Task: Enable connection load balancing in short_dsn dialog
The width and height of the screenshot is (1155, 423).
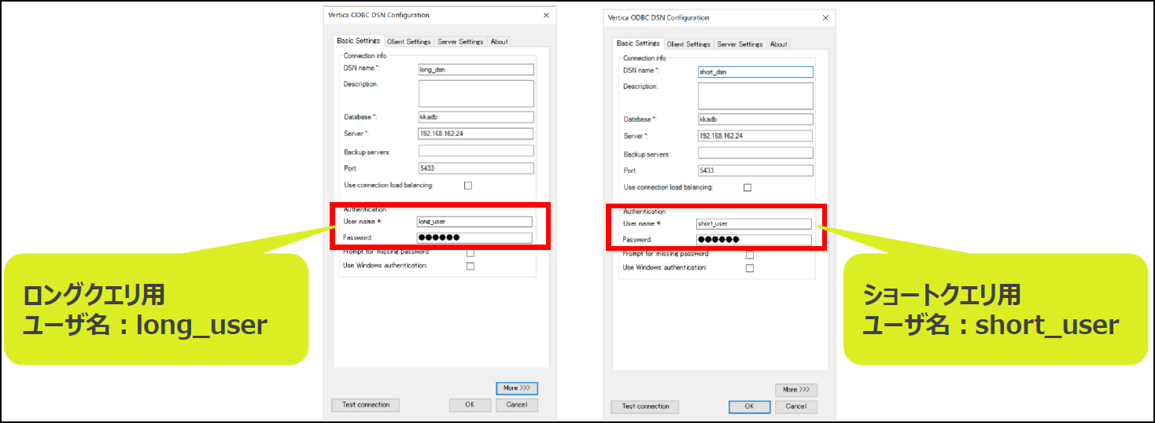Action: coord(747,188)
